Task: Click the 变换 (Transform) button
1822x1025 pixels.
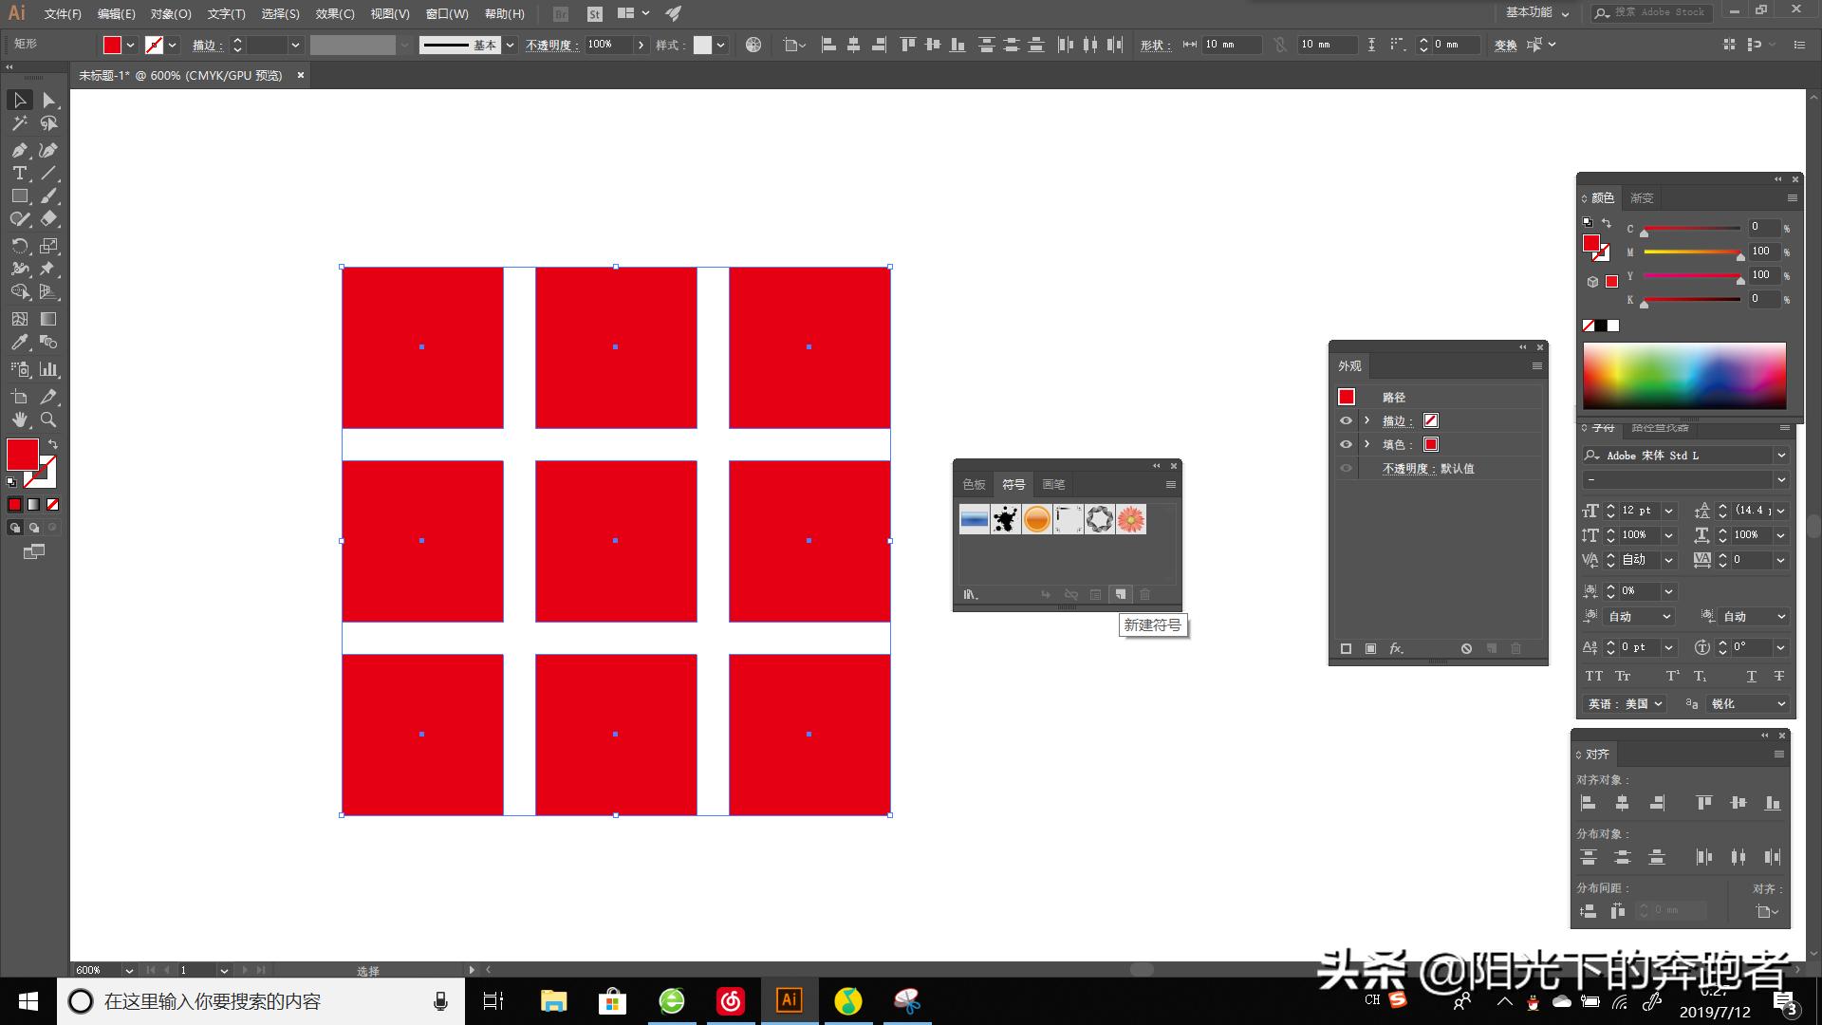Action: coord(1505,45)
